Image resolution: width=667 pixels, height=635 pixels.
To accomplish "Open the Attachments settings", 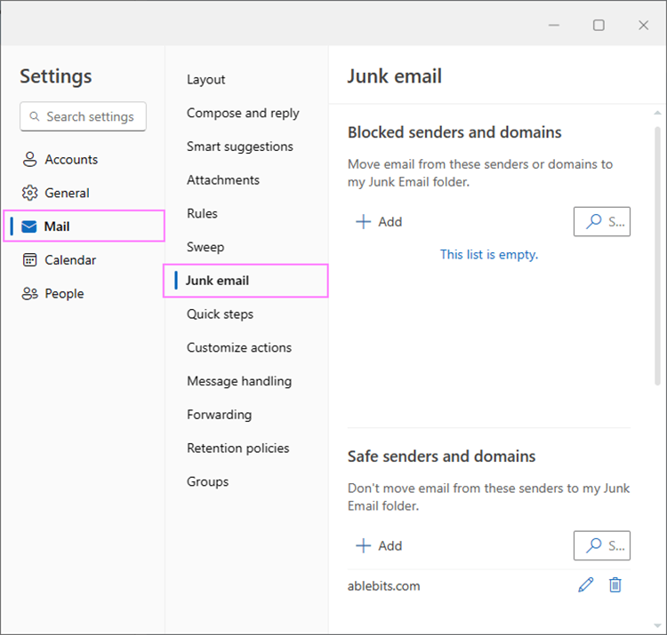I will coord(223,180).
